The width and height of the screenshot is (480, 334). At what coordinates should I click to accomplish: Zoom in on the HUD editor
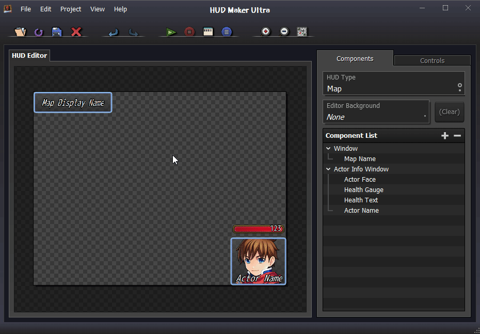pyautogui.click(x=265, y=32)
